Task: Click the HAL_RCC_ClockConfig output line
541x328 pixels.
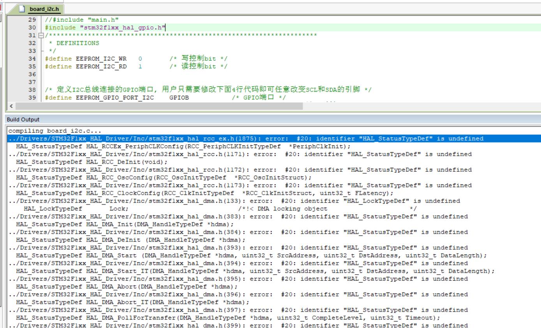Action: click(x=204, y=193)
